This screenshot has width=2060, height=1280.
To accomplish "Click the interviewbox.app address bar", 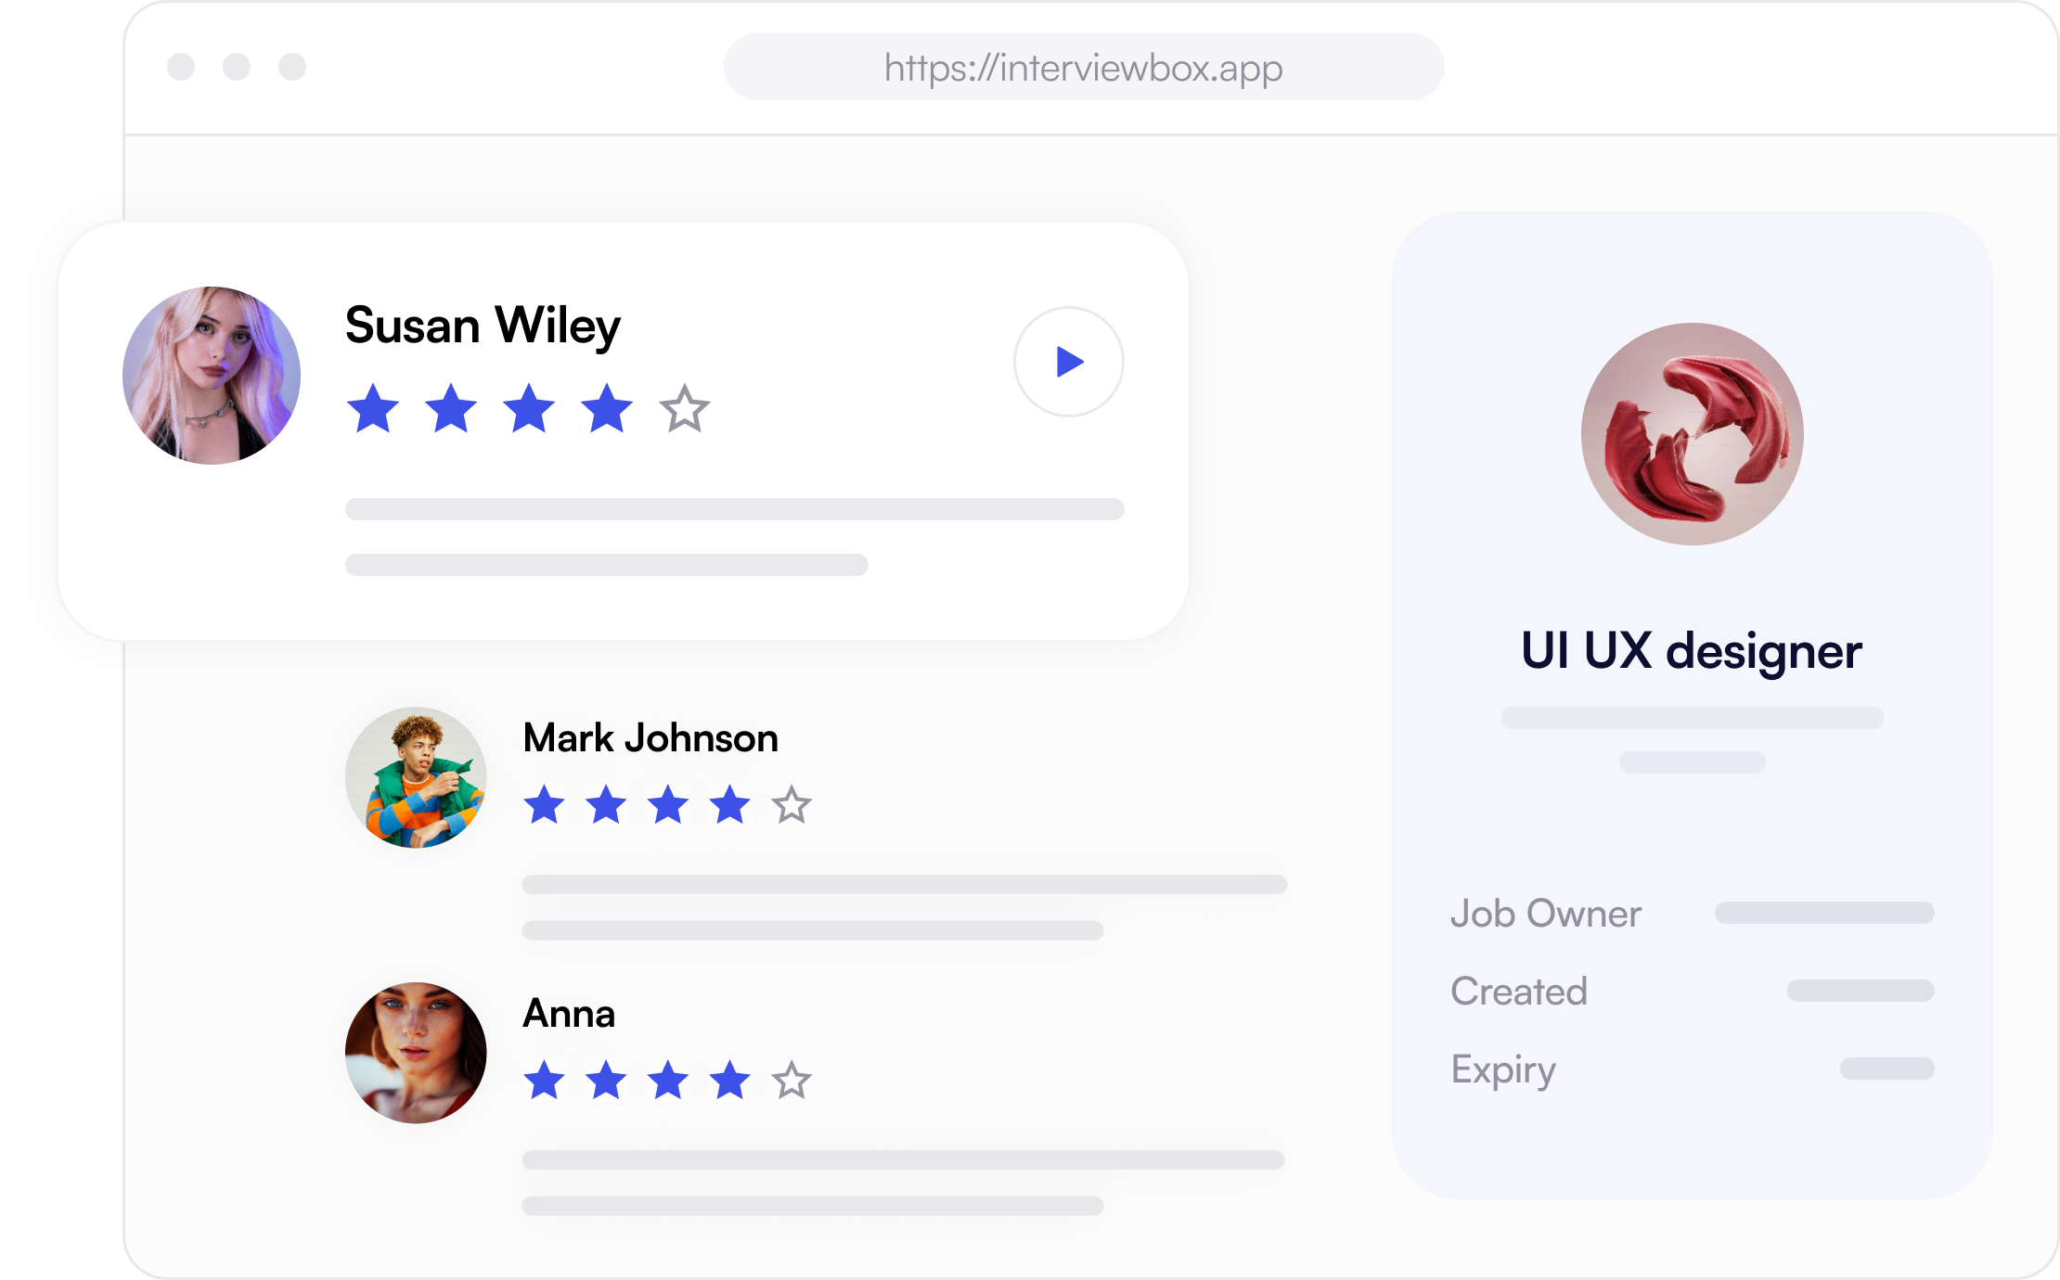I will tap(1084, 67).
